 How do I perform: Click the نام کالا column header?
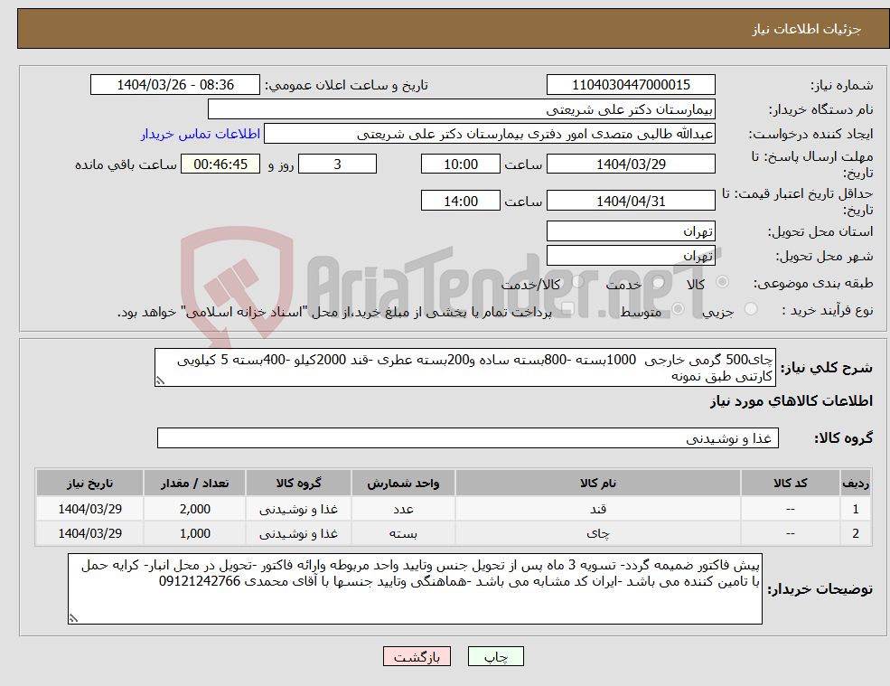click(597, 484)
